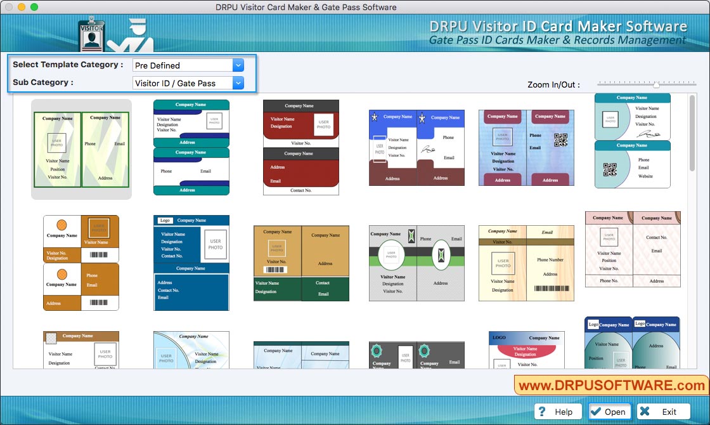Click the Exit button

pyautogui.click(x=662, y=411)
